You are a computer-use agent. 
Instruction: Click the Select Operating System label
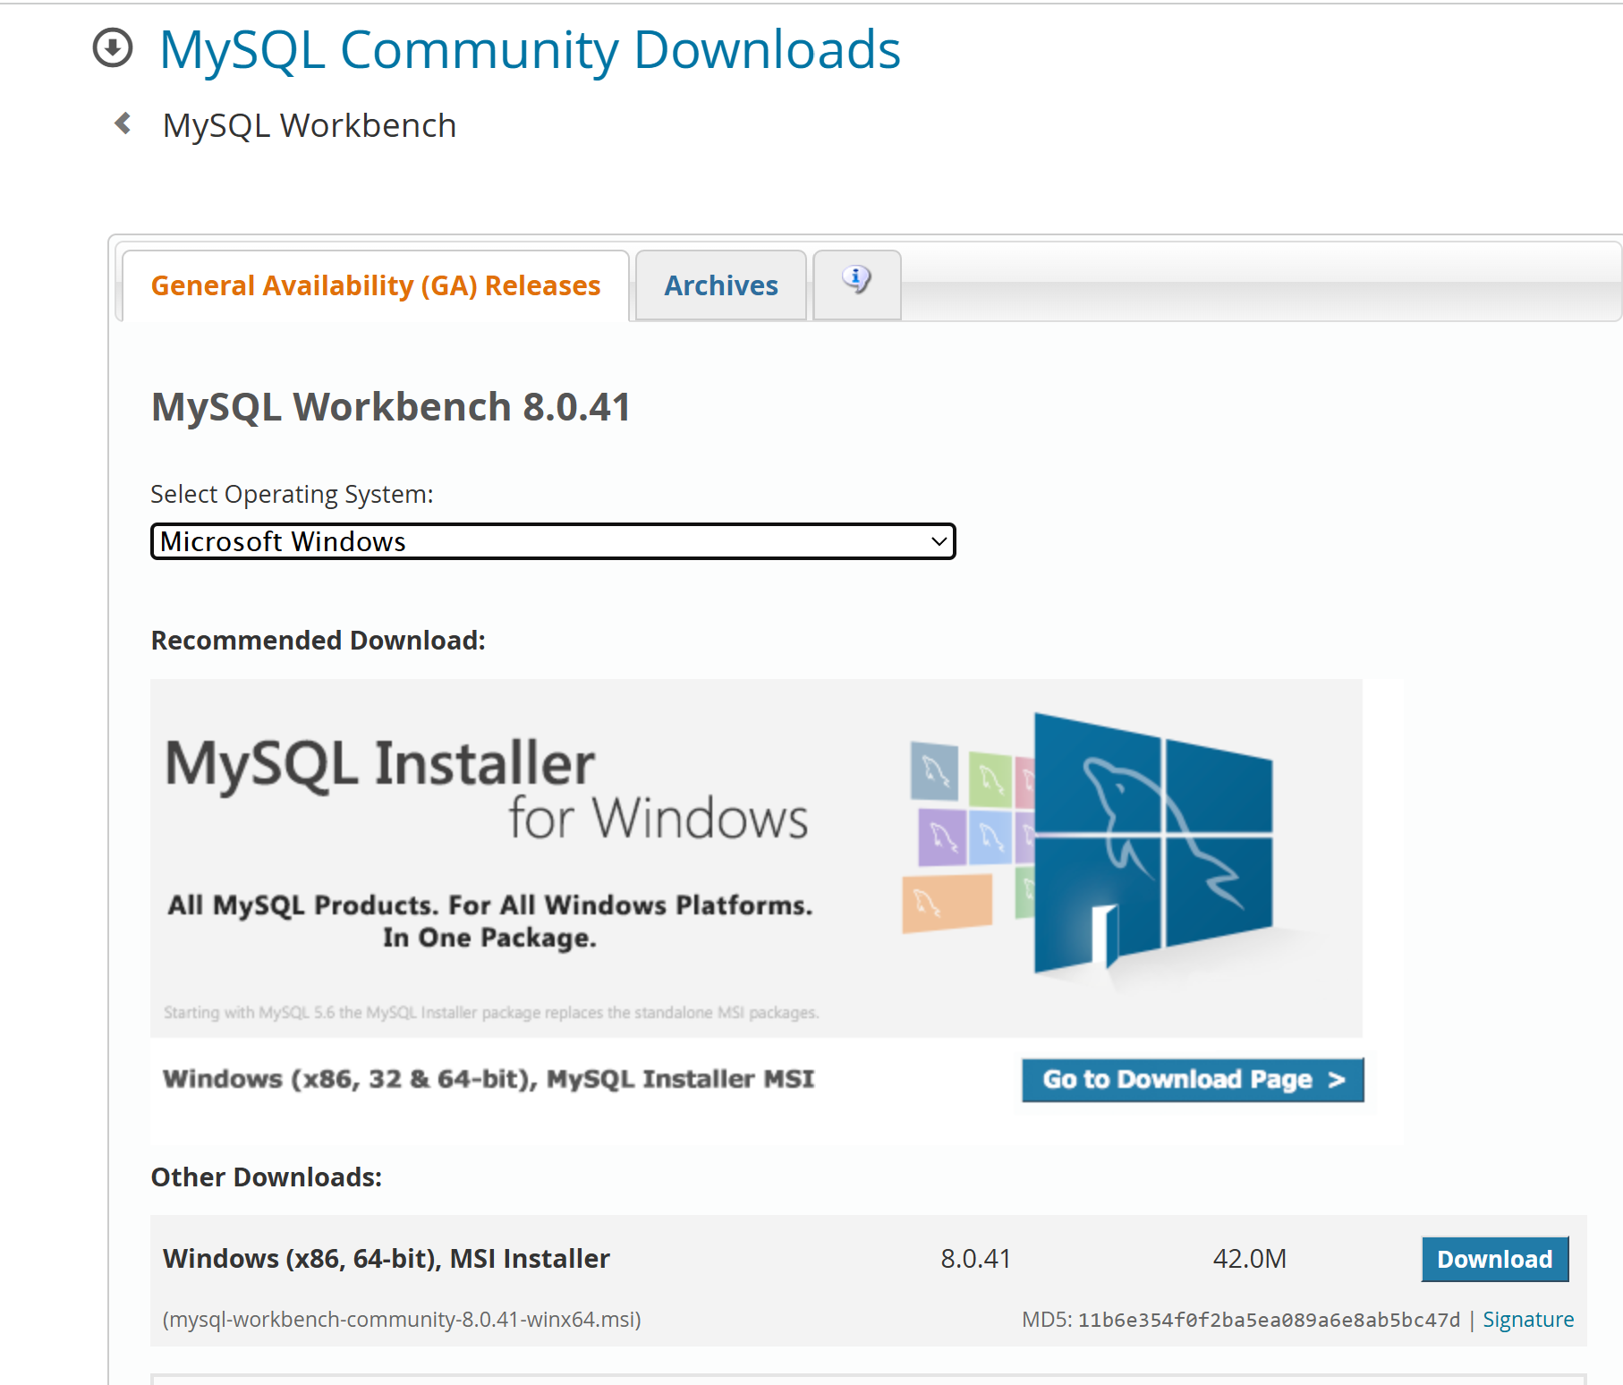(x=292, y=494)
